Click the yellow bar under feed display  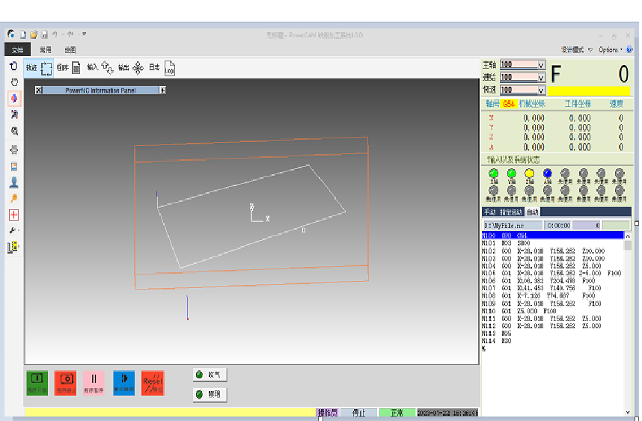[588, 90]
